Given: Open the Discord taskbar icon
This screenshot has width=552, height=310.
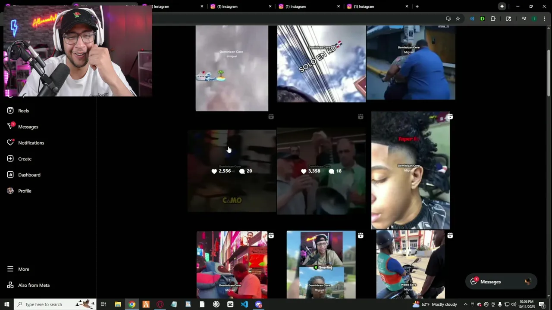Looking at the screenshot, I should pos(259,304).
